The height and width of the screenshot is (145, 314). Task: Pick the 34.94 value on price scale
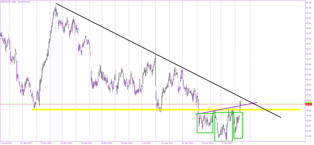coord(308,121)
